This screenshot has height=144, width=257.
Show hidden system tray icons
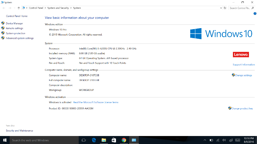click(205, 140)
